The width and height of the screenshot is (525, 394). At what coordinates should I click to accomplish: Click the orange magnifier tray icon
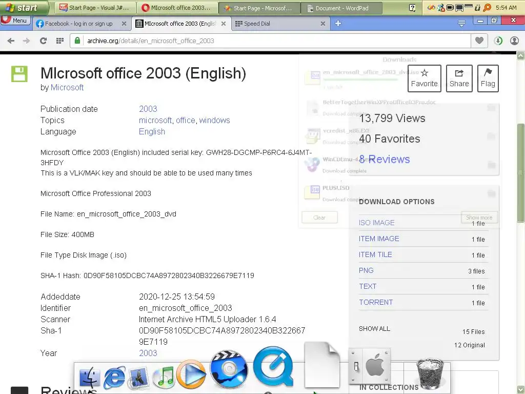488,7
